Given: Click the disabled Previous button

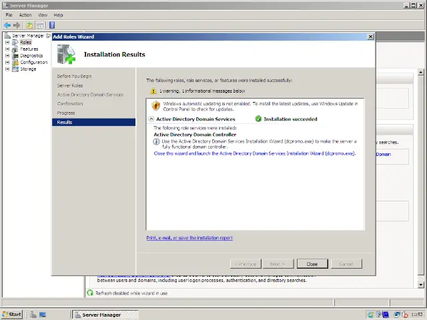Looking at the screenshot, I should click(246, 264).
